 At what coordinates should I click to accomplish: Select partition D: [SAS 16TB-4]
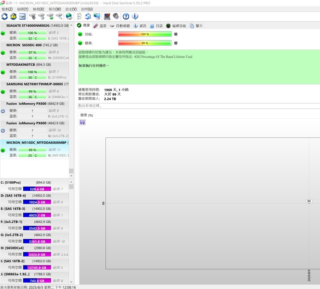[x=34, y=199]
